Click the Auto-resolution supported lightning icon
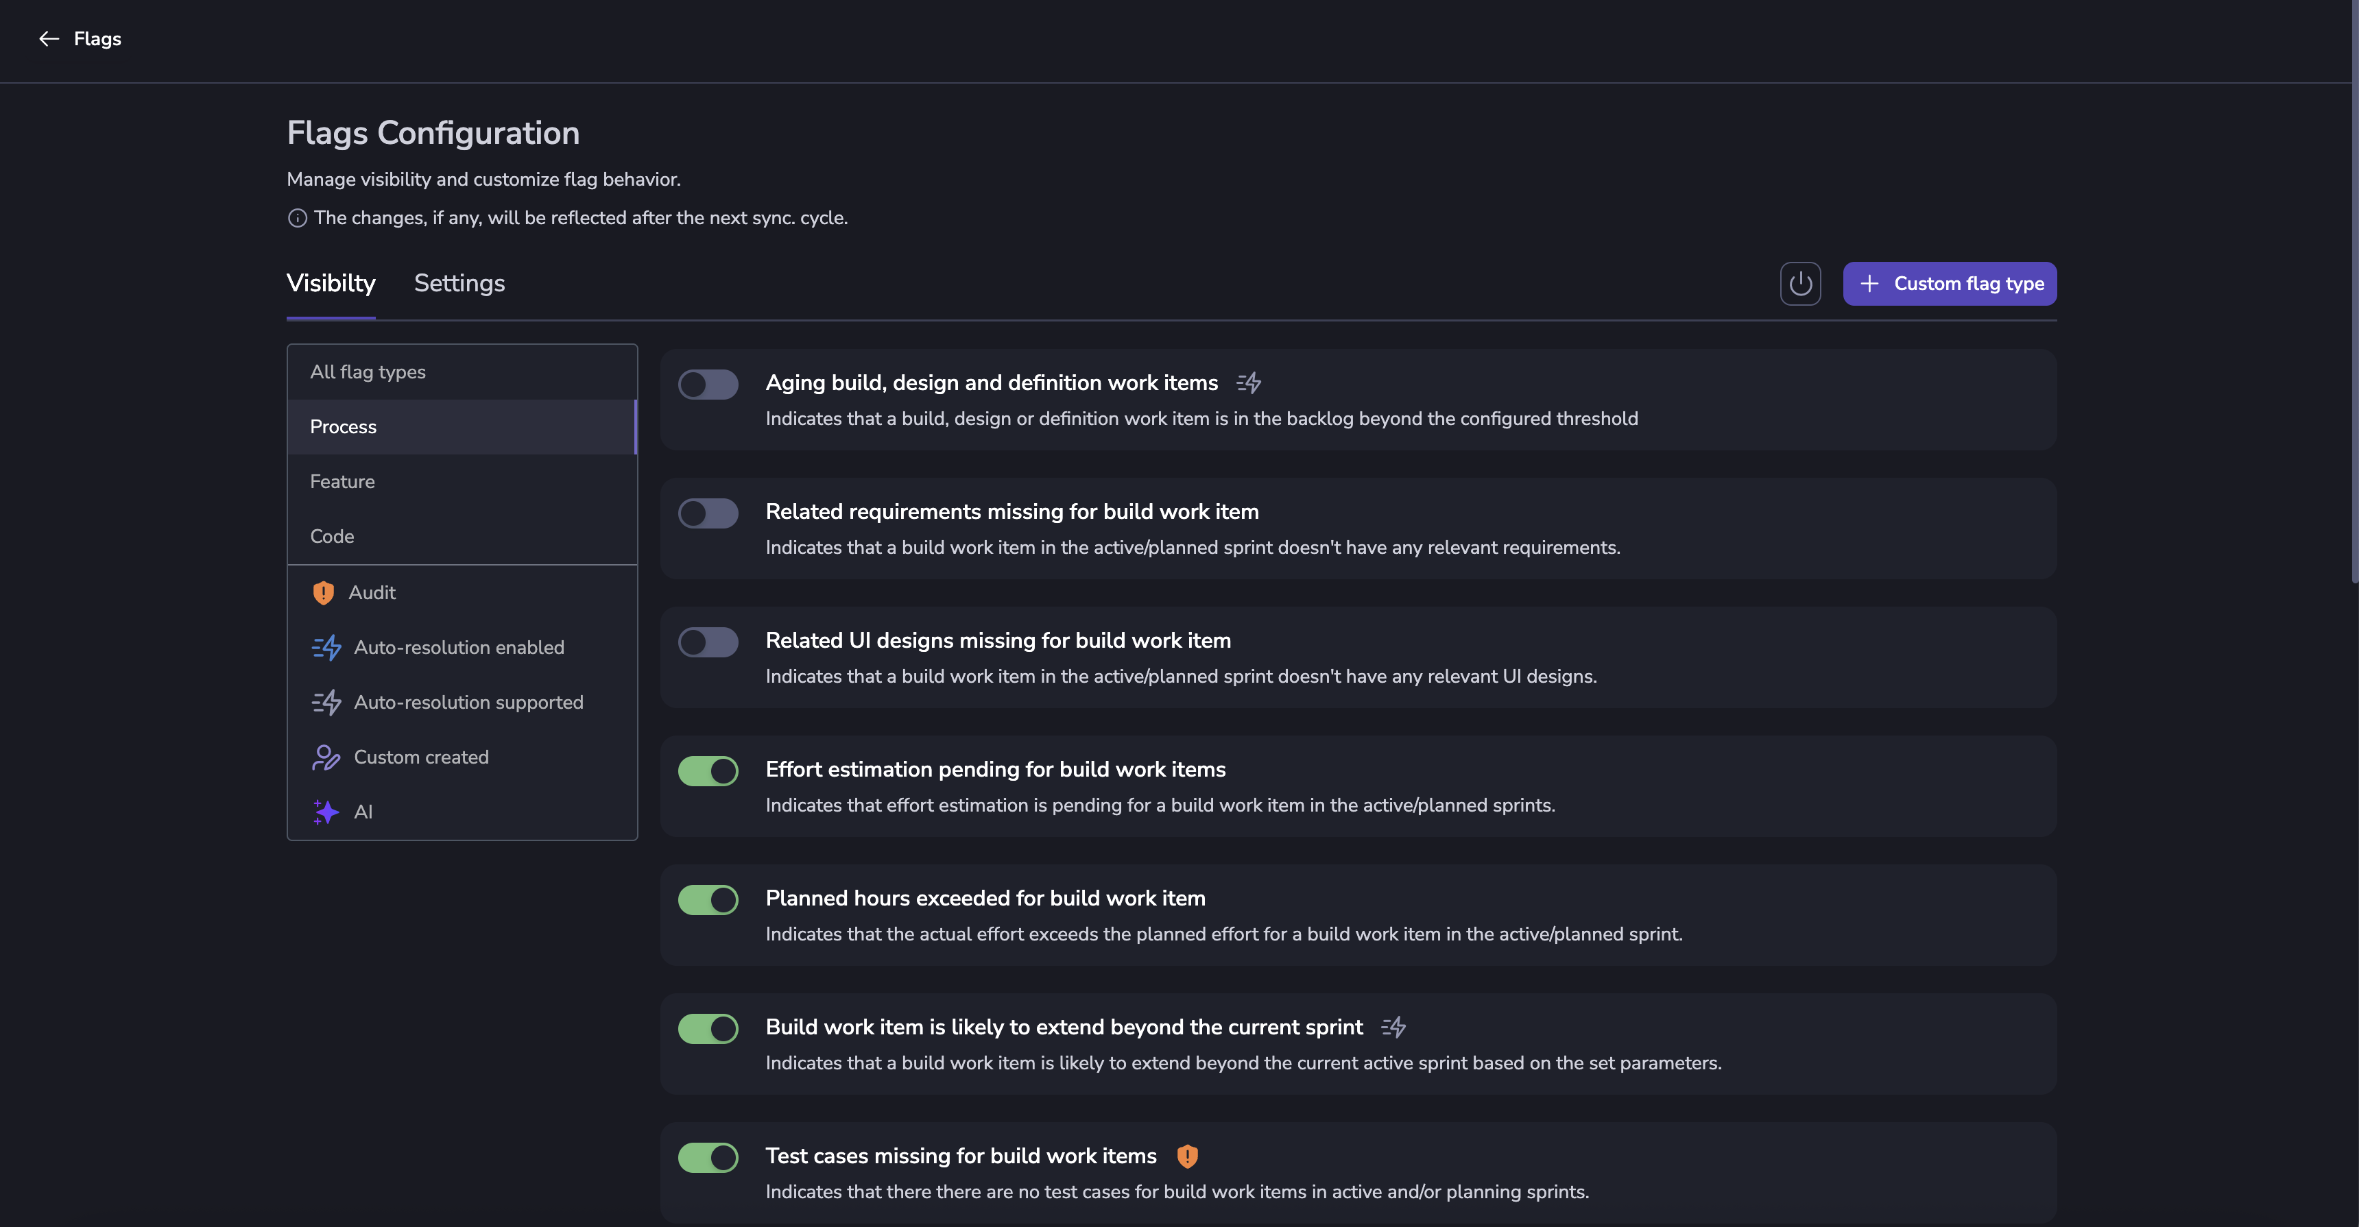This screenshot has width=2359, height=1227. (x=326, y=703)
